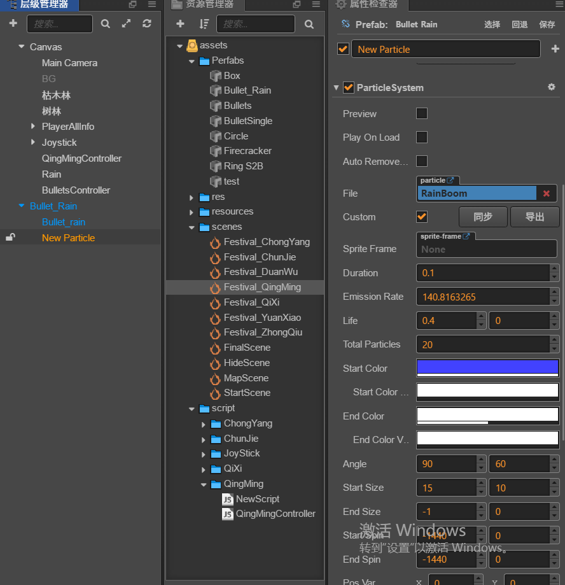Click the add node plus icon in hierarchy panel
The height and width of the screenshot is (585, 565).
tap(13, 24)
